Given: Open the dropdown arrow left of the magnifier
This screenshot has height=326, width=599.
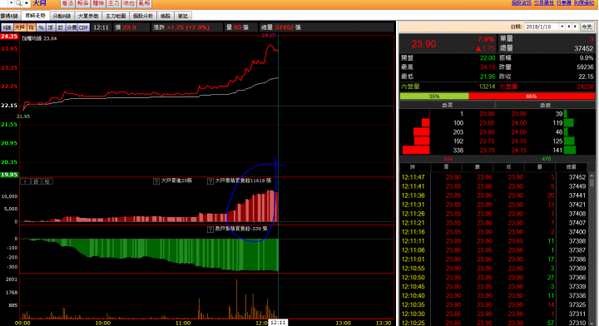Looking at the screenshot, I should pyautogui.click(x=11, y=3).
